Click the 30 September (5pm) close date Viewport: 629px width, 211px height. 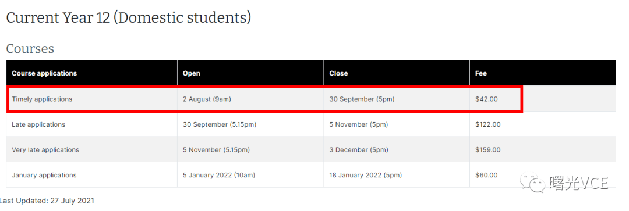click(x=362, y=99)
